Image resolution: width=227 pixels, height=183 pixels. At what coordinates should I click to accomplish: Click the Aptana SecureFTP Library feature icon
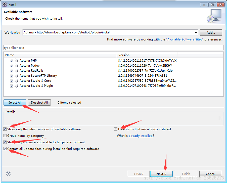pos(17,76)
